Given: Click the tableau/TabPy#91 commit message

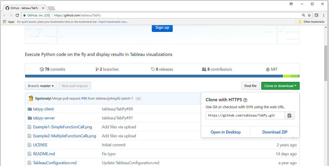Looking at the screenshot, I should pos(117,118).
